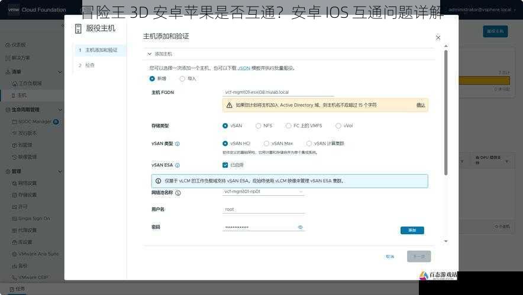Image resolution: width=523 pixels, height=295 pixels.
Task: Click the dialog vertical scrollbar thumb
Action: pyautogui.click(x=446, y=112)
